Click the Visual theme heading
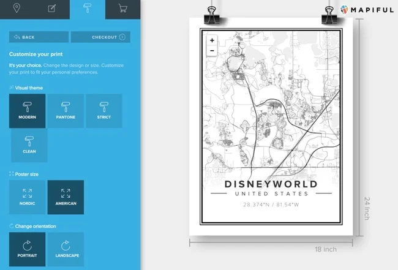 tap(26, 88)
